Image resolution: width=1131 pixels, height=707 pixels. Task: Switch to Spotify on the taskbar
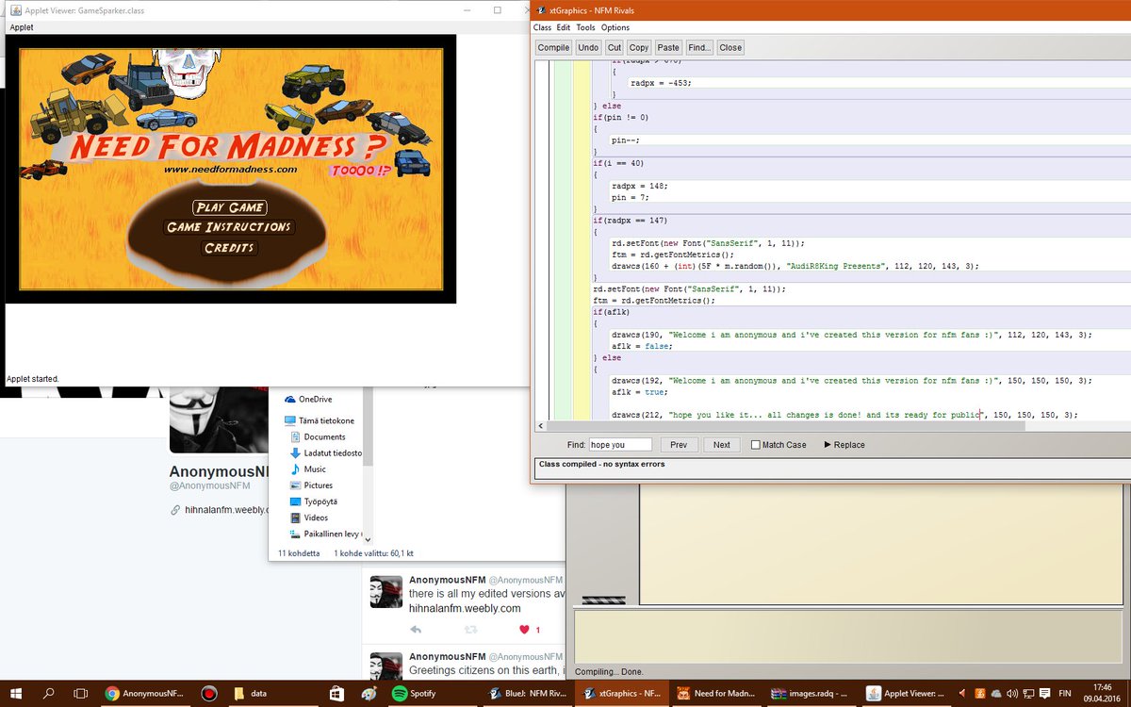click(431, 694)
